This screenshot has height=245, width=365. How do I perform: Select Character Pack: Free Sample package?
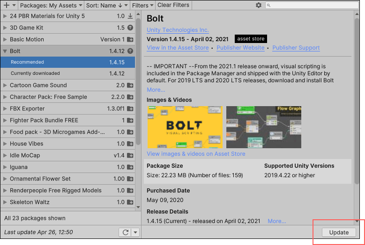pos(68,97)
